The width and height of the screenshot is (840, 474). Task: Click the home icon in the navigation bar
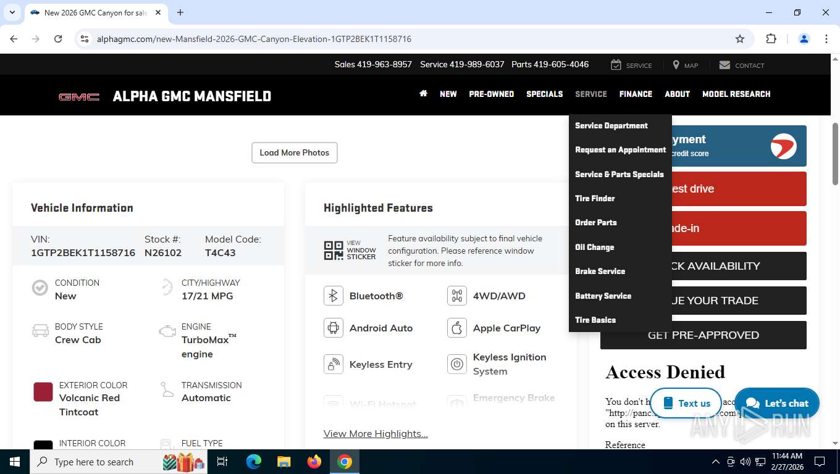coord(423,94)
